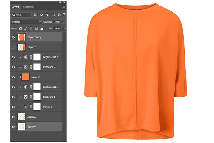Select layer name Exposure 2
This screenshot has height=143, width=214.
click(49, 67)
